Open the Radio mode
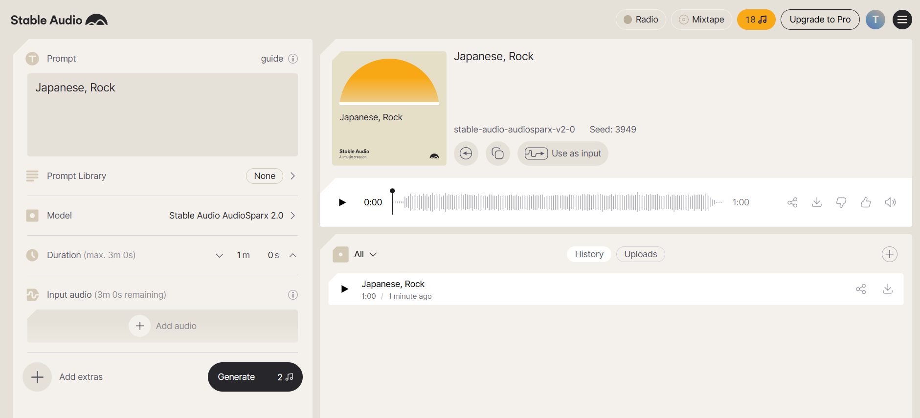 click(641, 20)
